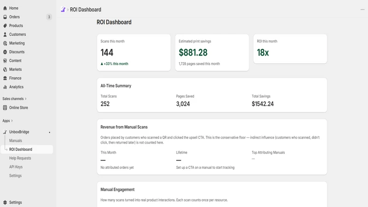Expand the Apps section
The width and height of the screenshot is (368, 207).
7,121
